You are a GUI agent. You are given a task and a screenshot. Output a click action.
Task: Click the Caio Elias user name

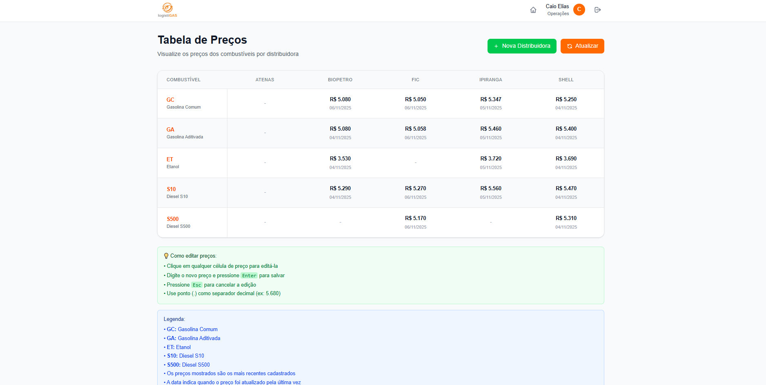(557, 7)
